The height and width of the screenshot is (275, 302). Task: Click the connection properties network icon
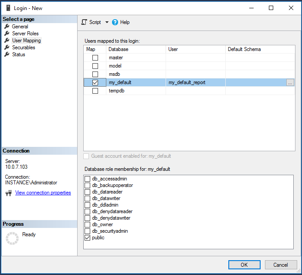(8, 193)
